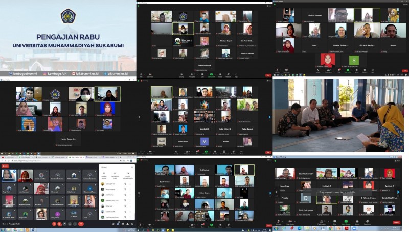The image size is (409, 232).
Task: Open the chat icon in Google Meet
Action: [124, 224]
